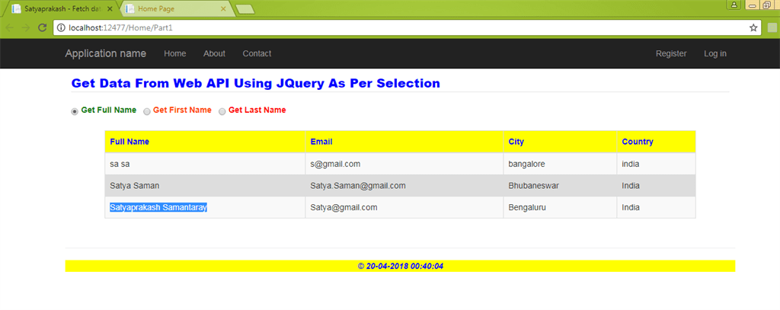Select the Get First Name radio button
Screen dimensions: 780x310
[147, 112]
